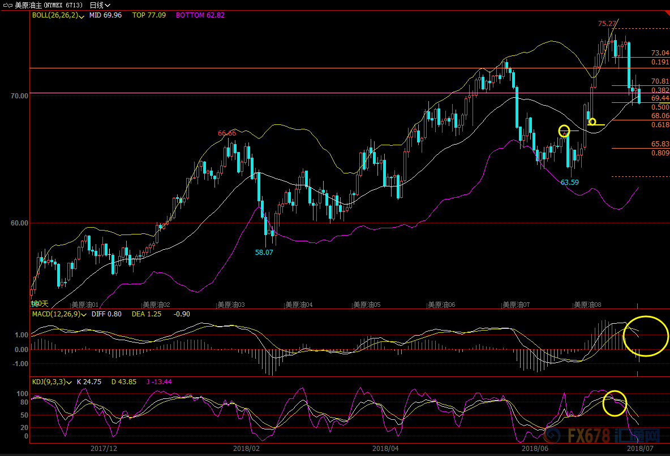
Task: Click the 0.809 retracement ratio label
Action: [660, 153]
